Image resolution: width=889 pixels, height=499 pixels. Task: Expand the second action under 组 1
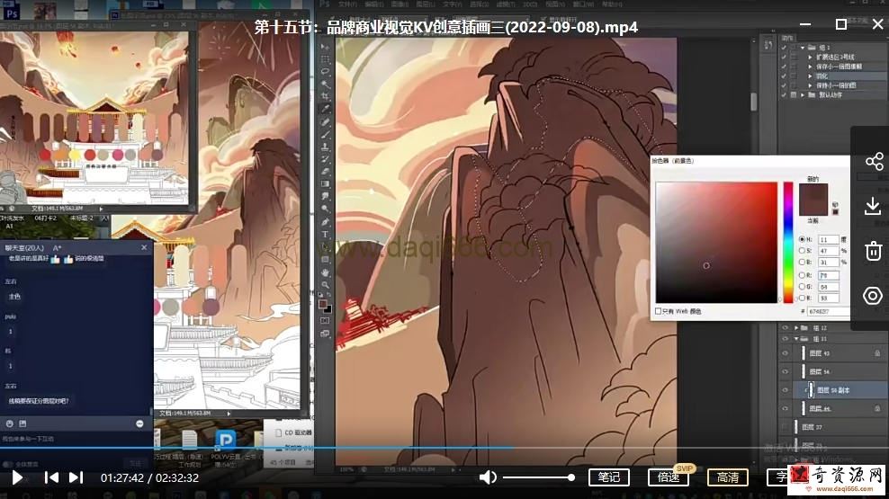click(x=810, y=67)
